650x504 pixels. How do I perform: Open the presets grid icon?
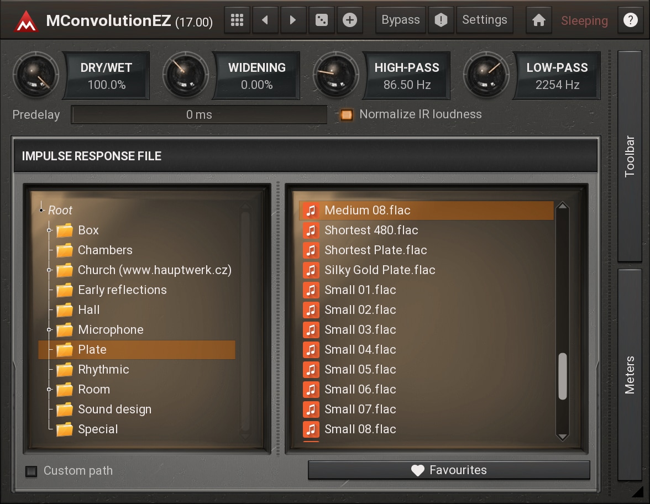(x=237, y=20)
